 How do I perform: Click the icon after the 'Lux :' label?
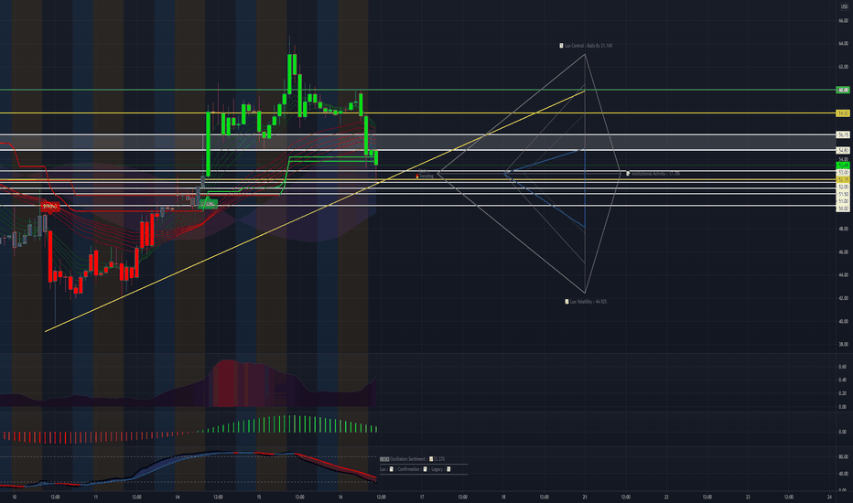pos(391,469)
